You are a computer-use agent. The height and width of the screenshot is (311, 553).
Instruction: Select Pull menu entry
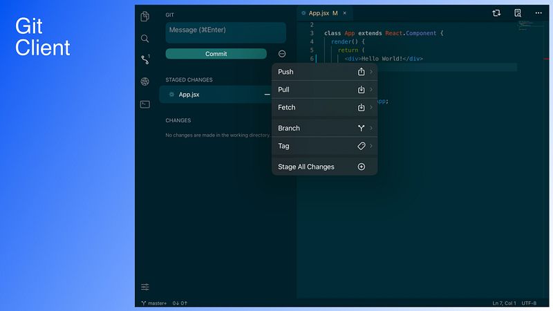pos(324,90)
